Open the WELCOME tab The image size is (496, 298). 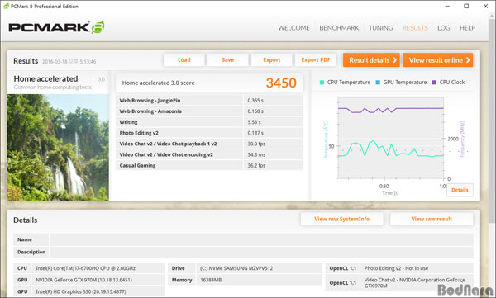pos(293,28)
